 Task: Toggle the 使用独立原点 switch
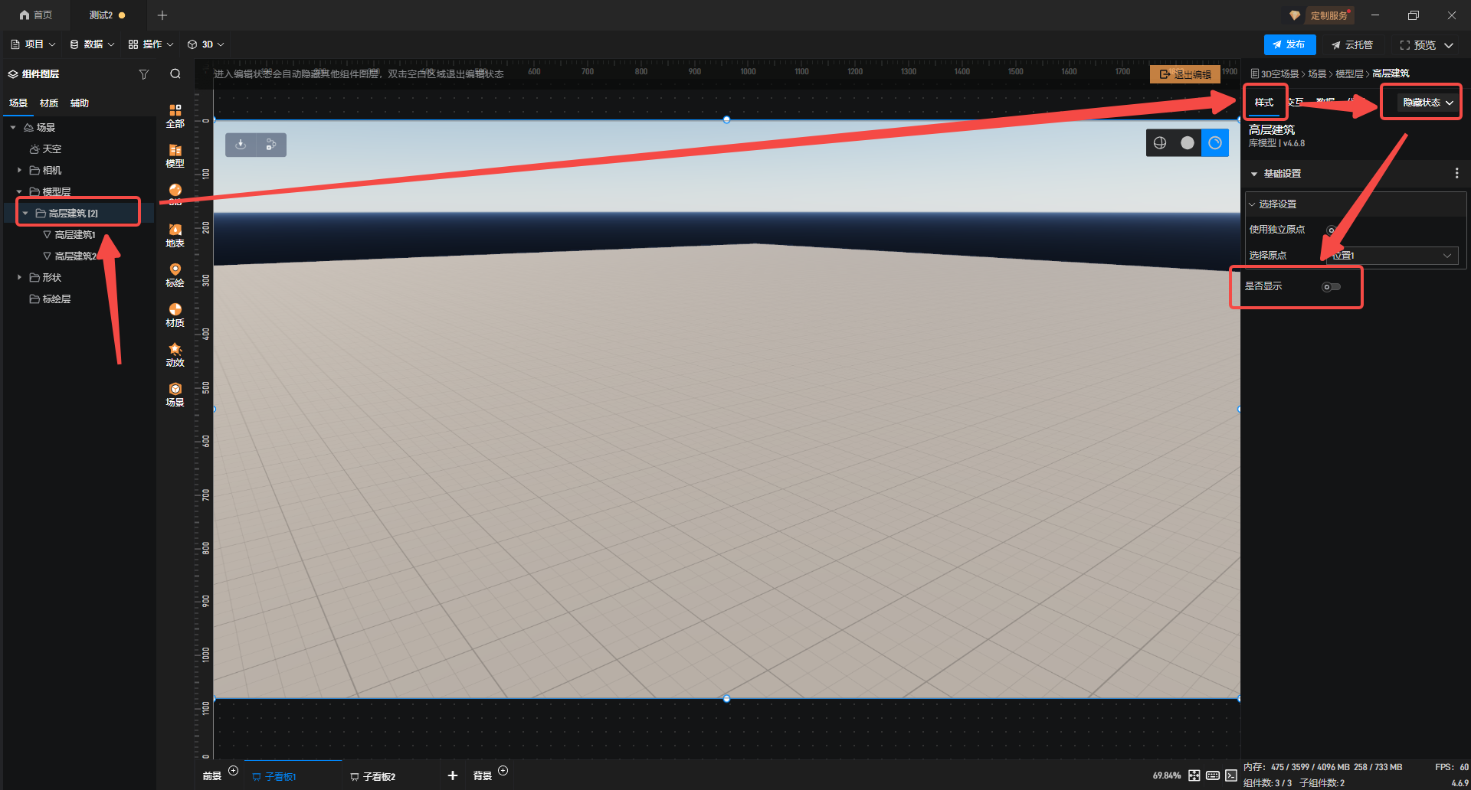1332,230
